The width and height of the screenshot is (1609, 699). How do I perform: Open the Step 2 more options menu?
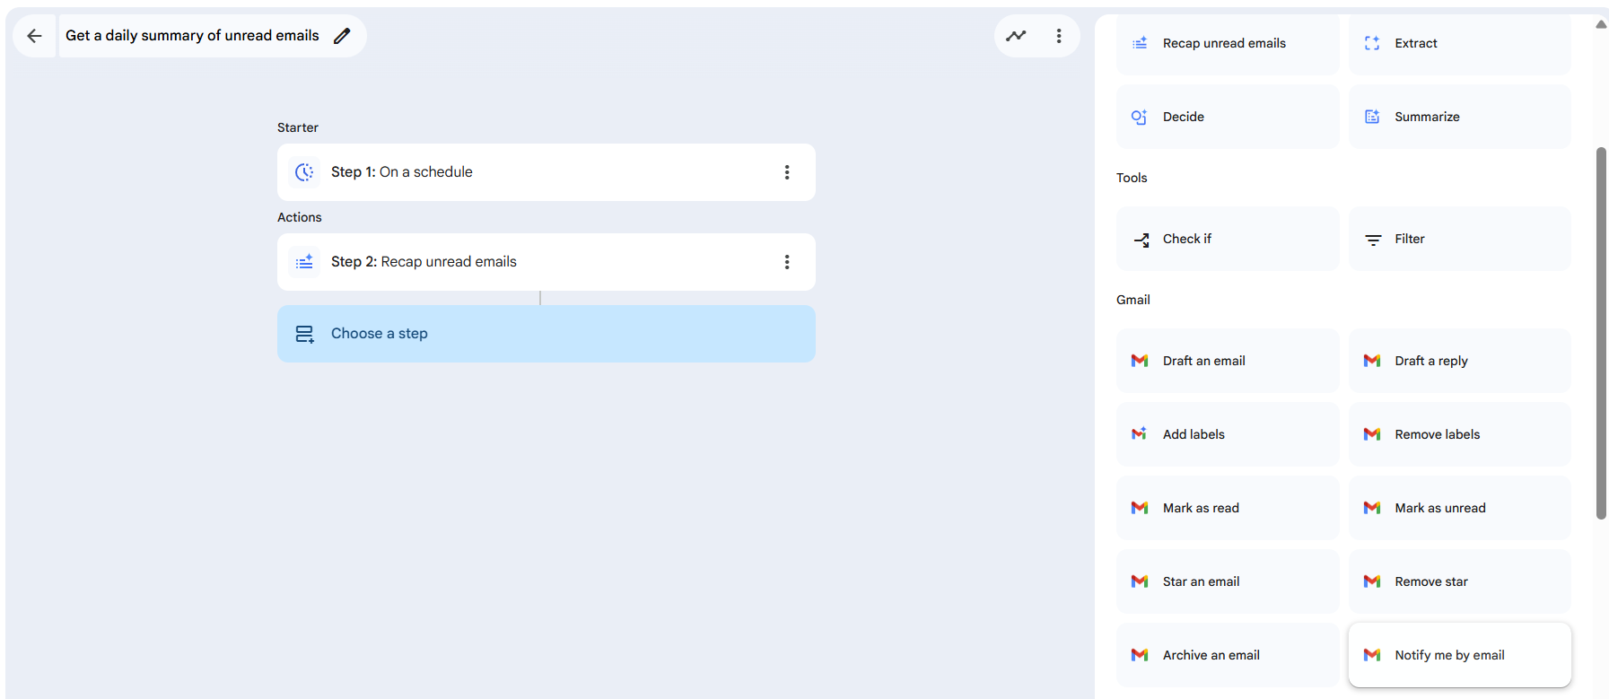click(x=787, y=262)
